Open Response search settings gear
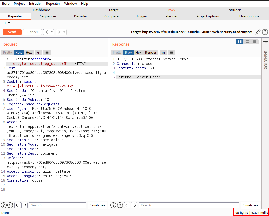Viewport: 269px width, 216px height. pyautogui.click(x=120, y=205)
